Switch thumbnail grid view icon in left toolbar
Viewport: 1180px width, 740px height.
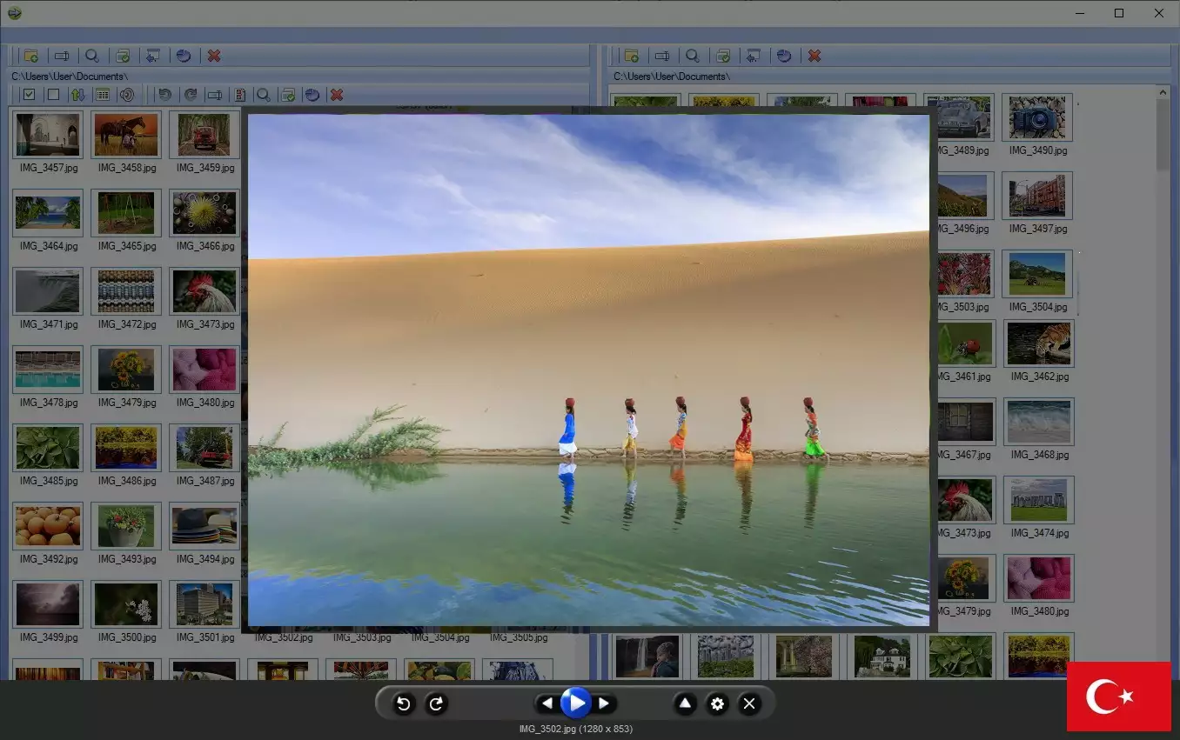(x=102, y=94)
